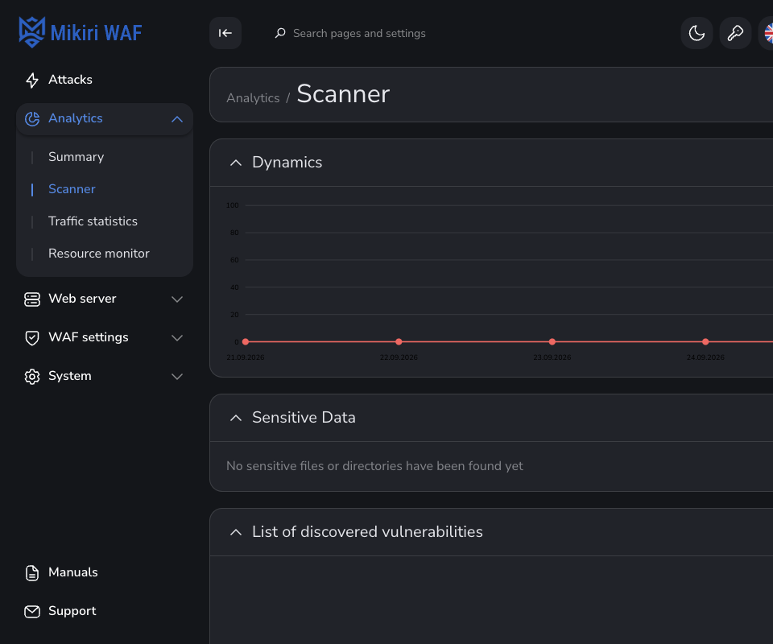Click the Web server menu label
773x644 pixels.
82,299
